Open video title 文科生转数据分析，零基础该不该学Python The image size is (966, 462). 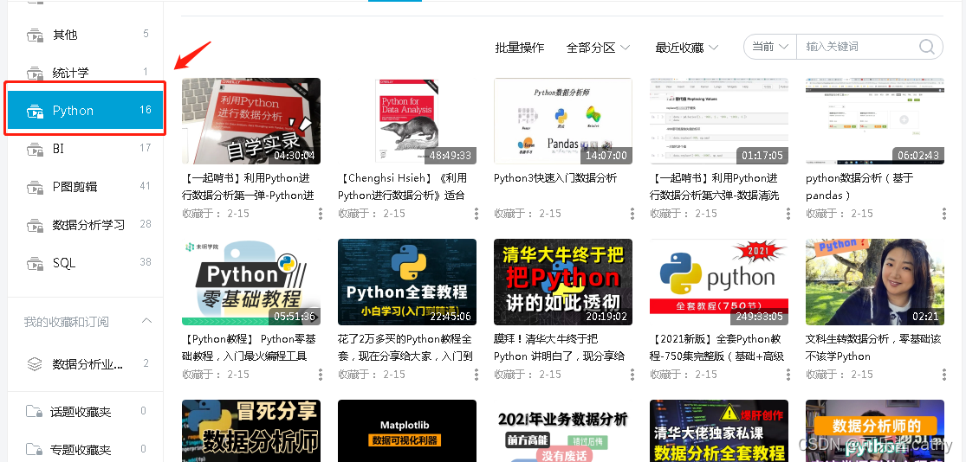pos(873,347)
